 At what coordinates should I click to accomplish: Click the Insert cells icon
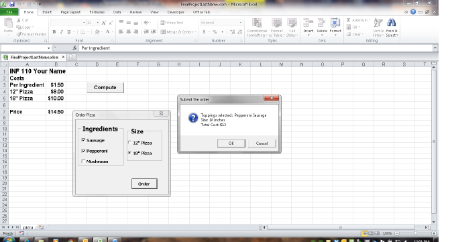[308, 23]
